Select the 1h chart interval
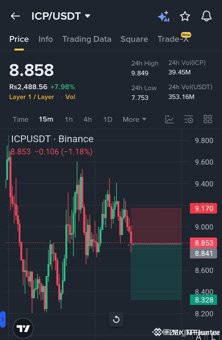This screenshot has height=340, width=222. (69, 119)
